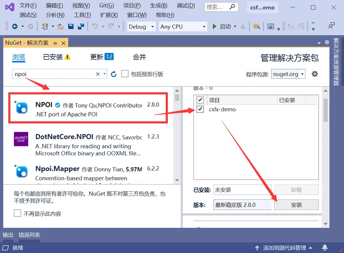Click the package list scroll down arrow
Image resolution: width=344 pixels, height=253 pixels.
point(177,180)
